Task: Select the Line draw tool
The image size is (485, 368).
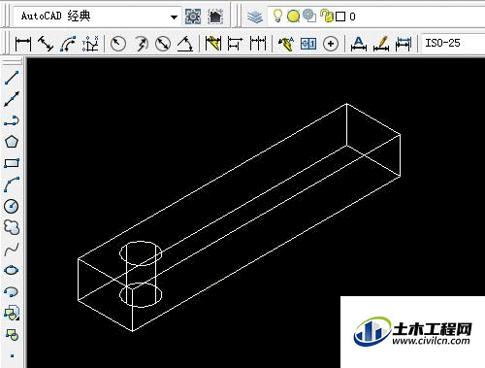Action: point(12,78)
